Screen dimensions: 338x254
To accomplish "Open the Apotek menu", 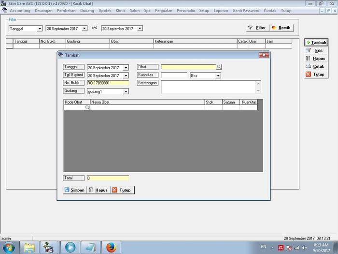I will click(x=105, y=10).
